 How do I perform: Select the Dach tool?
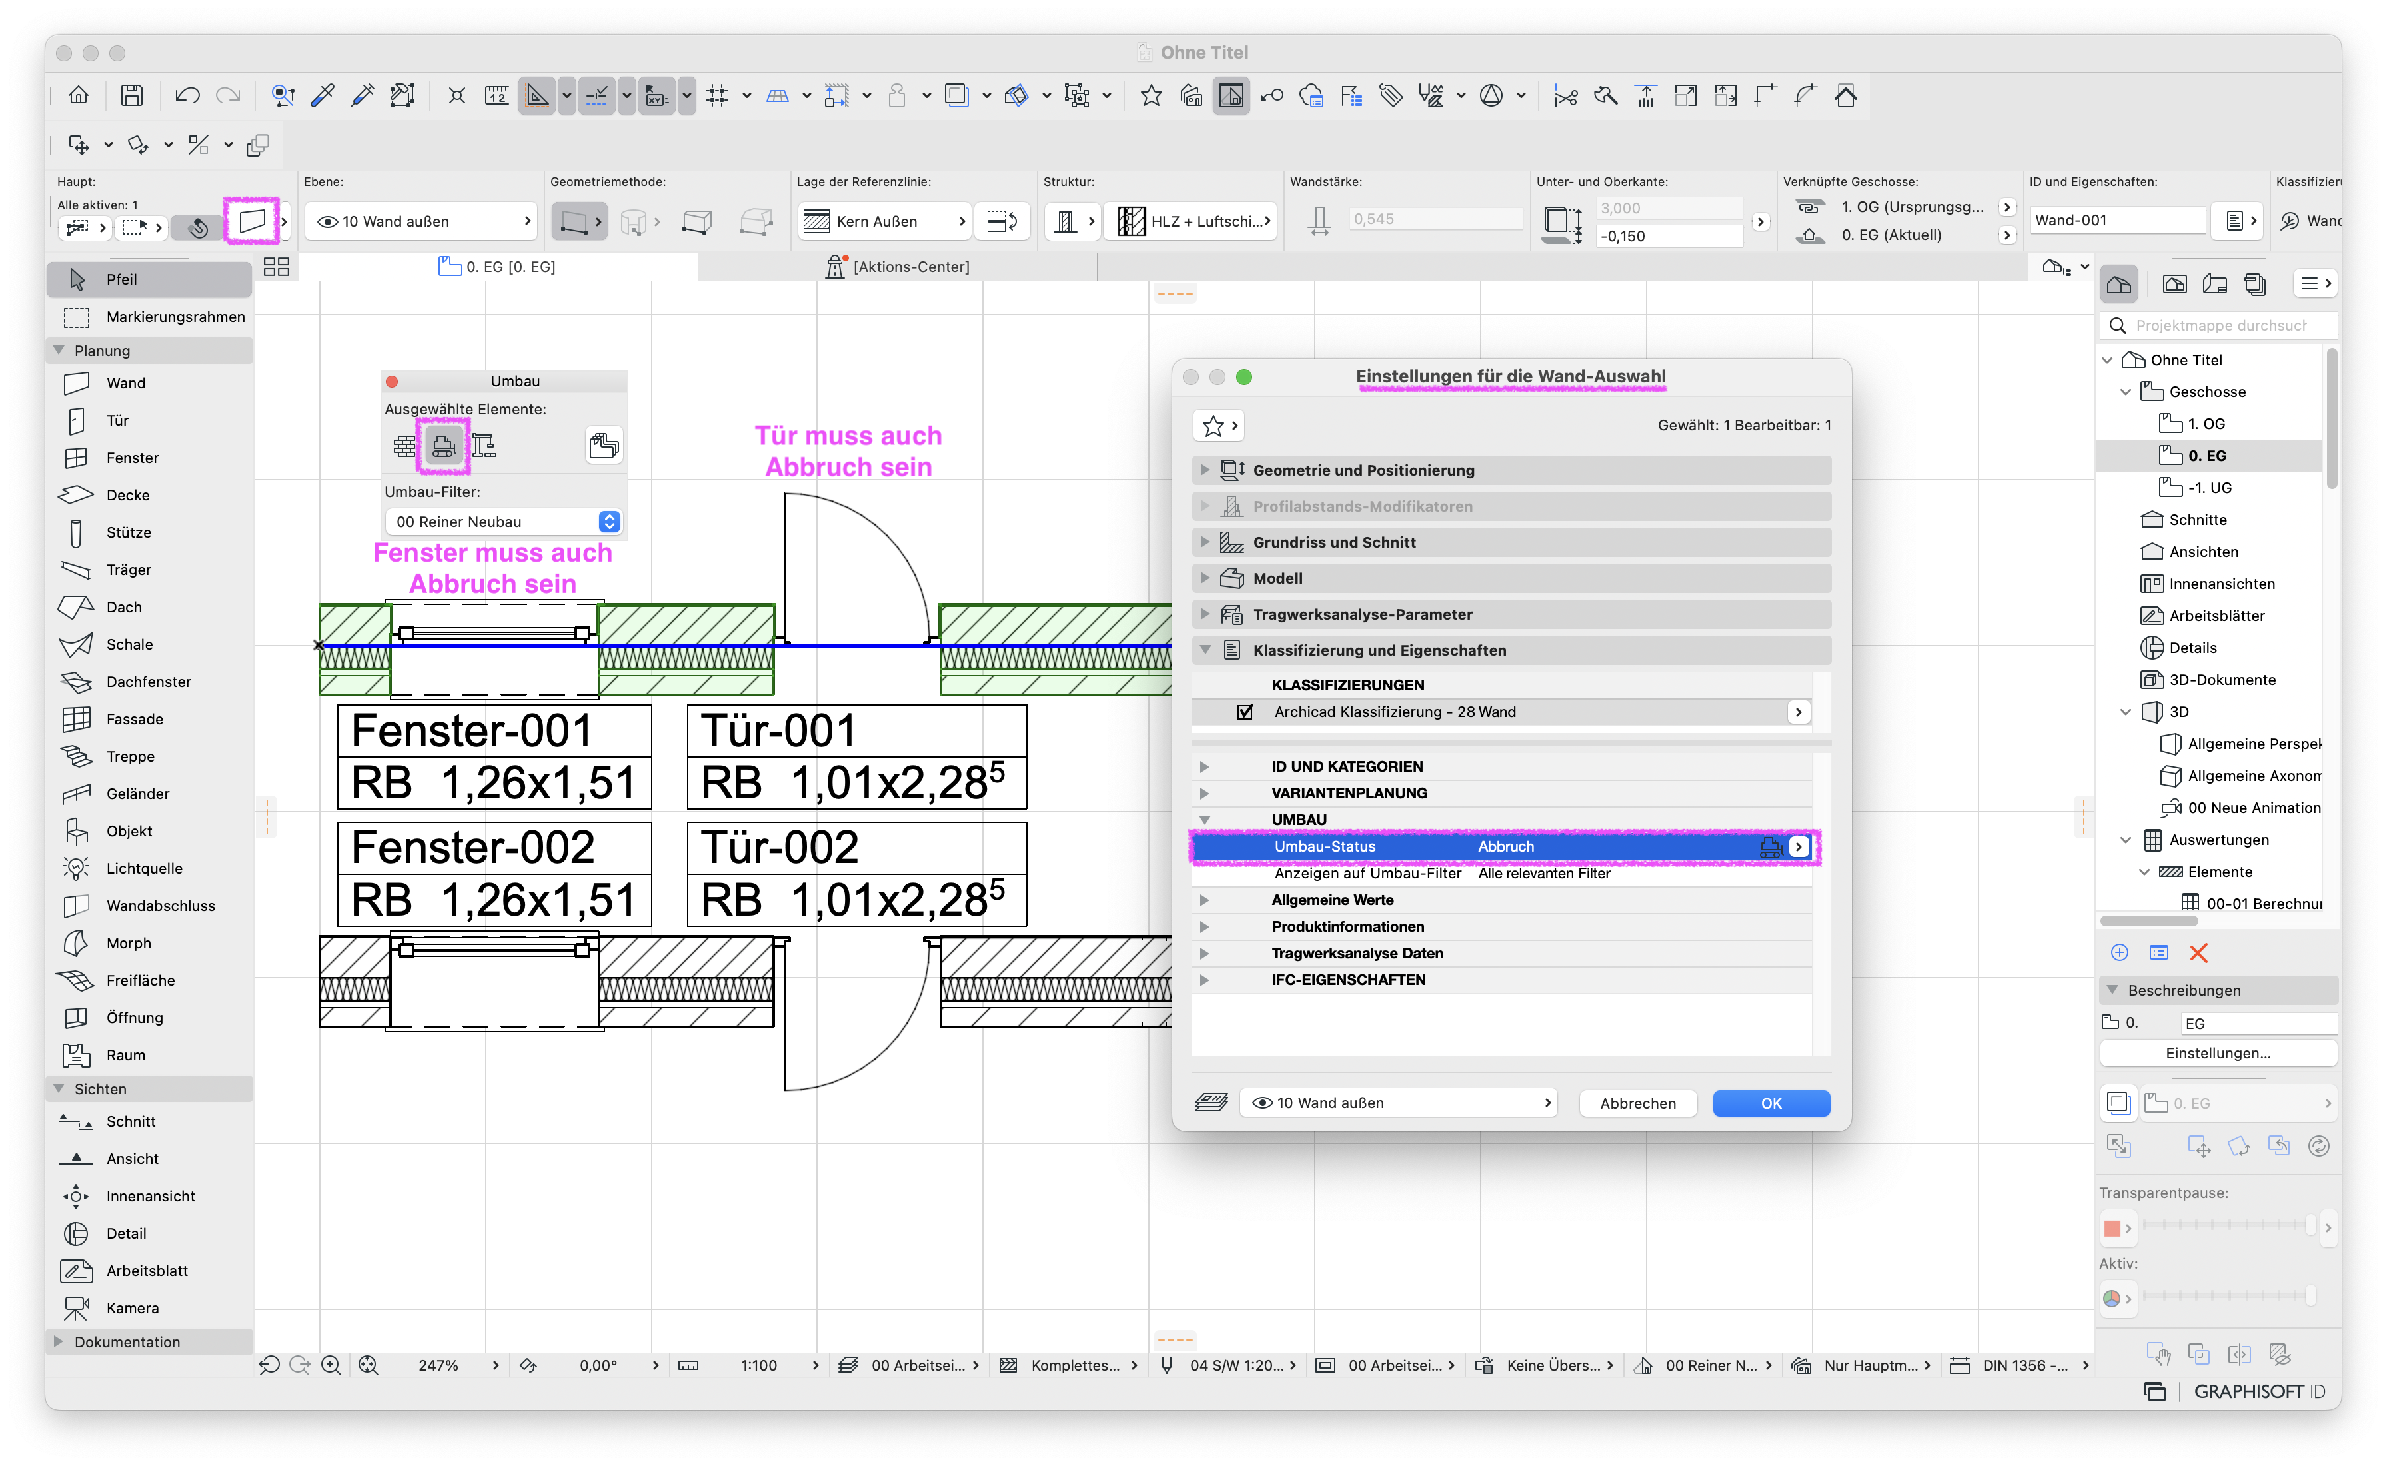click(x=149, y=607)
